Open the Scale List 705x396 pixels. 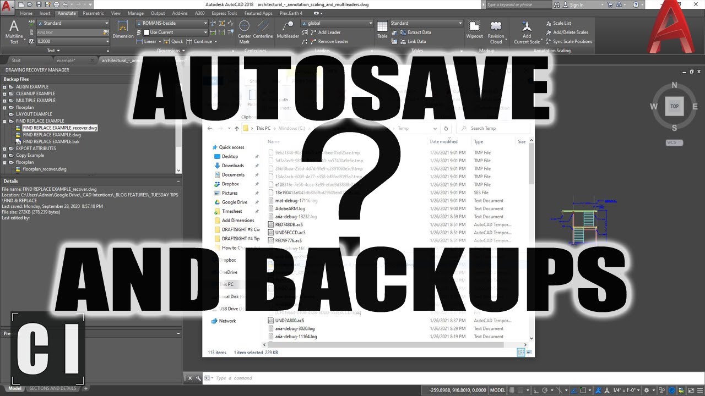[557, 23]
